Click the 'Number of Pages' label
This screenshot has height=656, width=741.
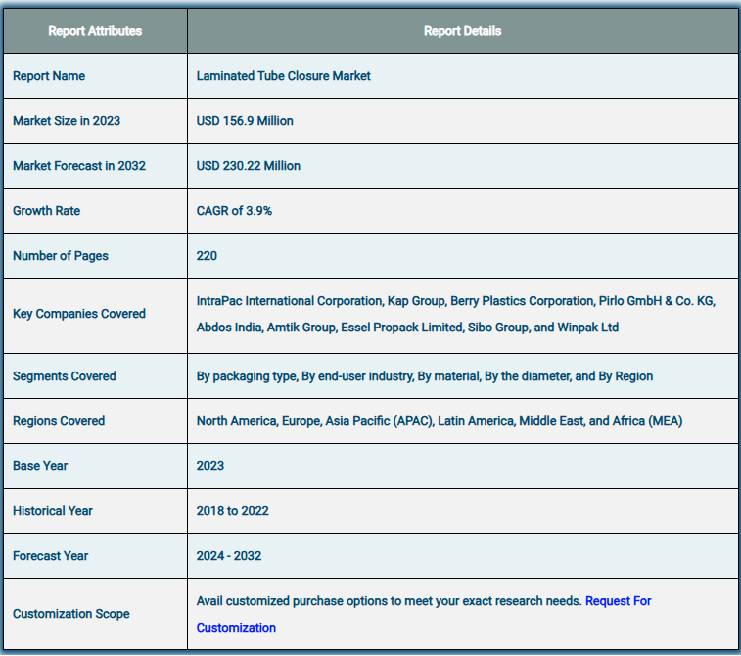point(61,256)
